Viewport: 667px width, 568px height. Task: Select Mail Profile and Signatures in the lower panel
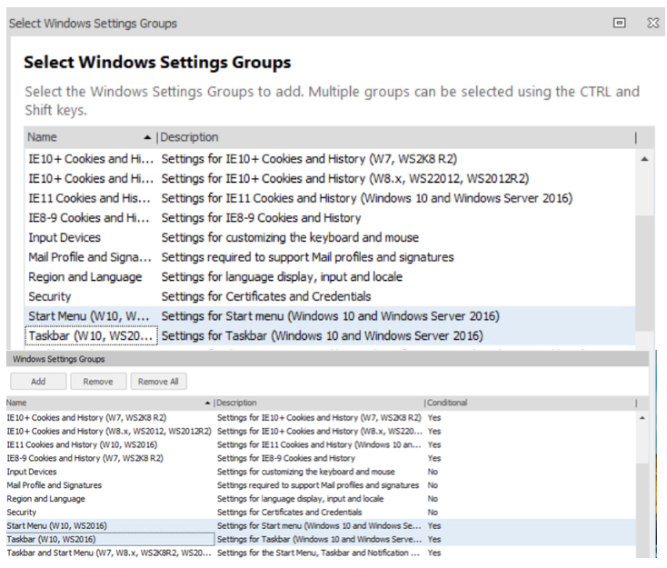pos(321,485)
